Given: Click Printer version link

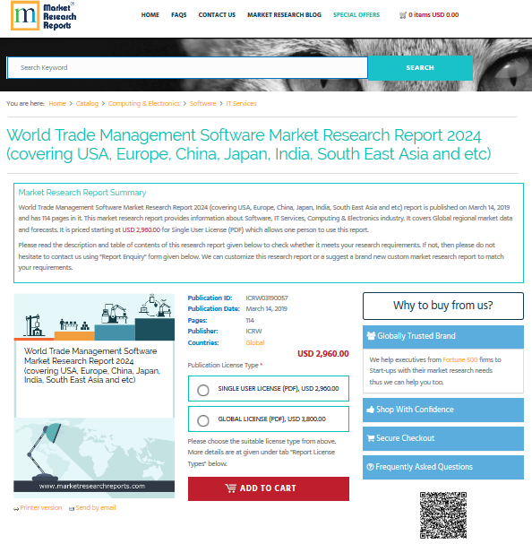Looking at the screenshot, I should click(x=41, y=508).
